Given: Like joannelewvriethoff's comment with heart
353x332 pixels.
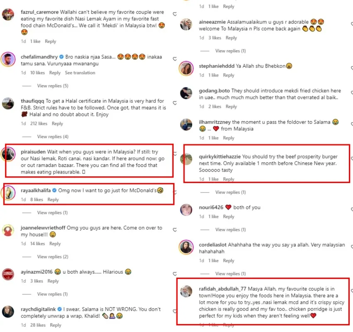Looking at the screenshot, I should tap(175, 229).
